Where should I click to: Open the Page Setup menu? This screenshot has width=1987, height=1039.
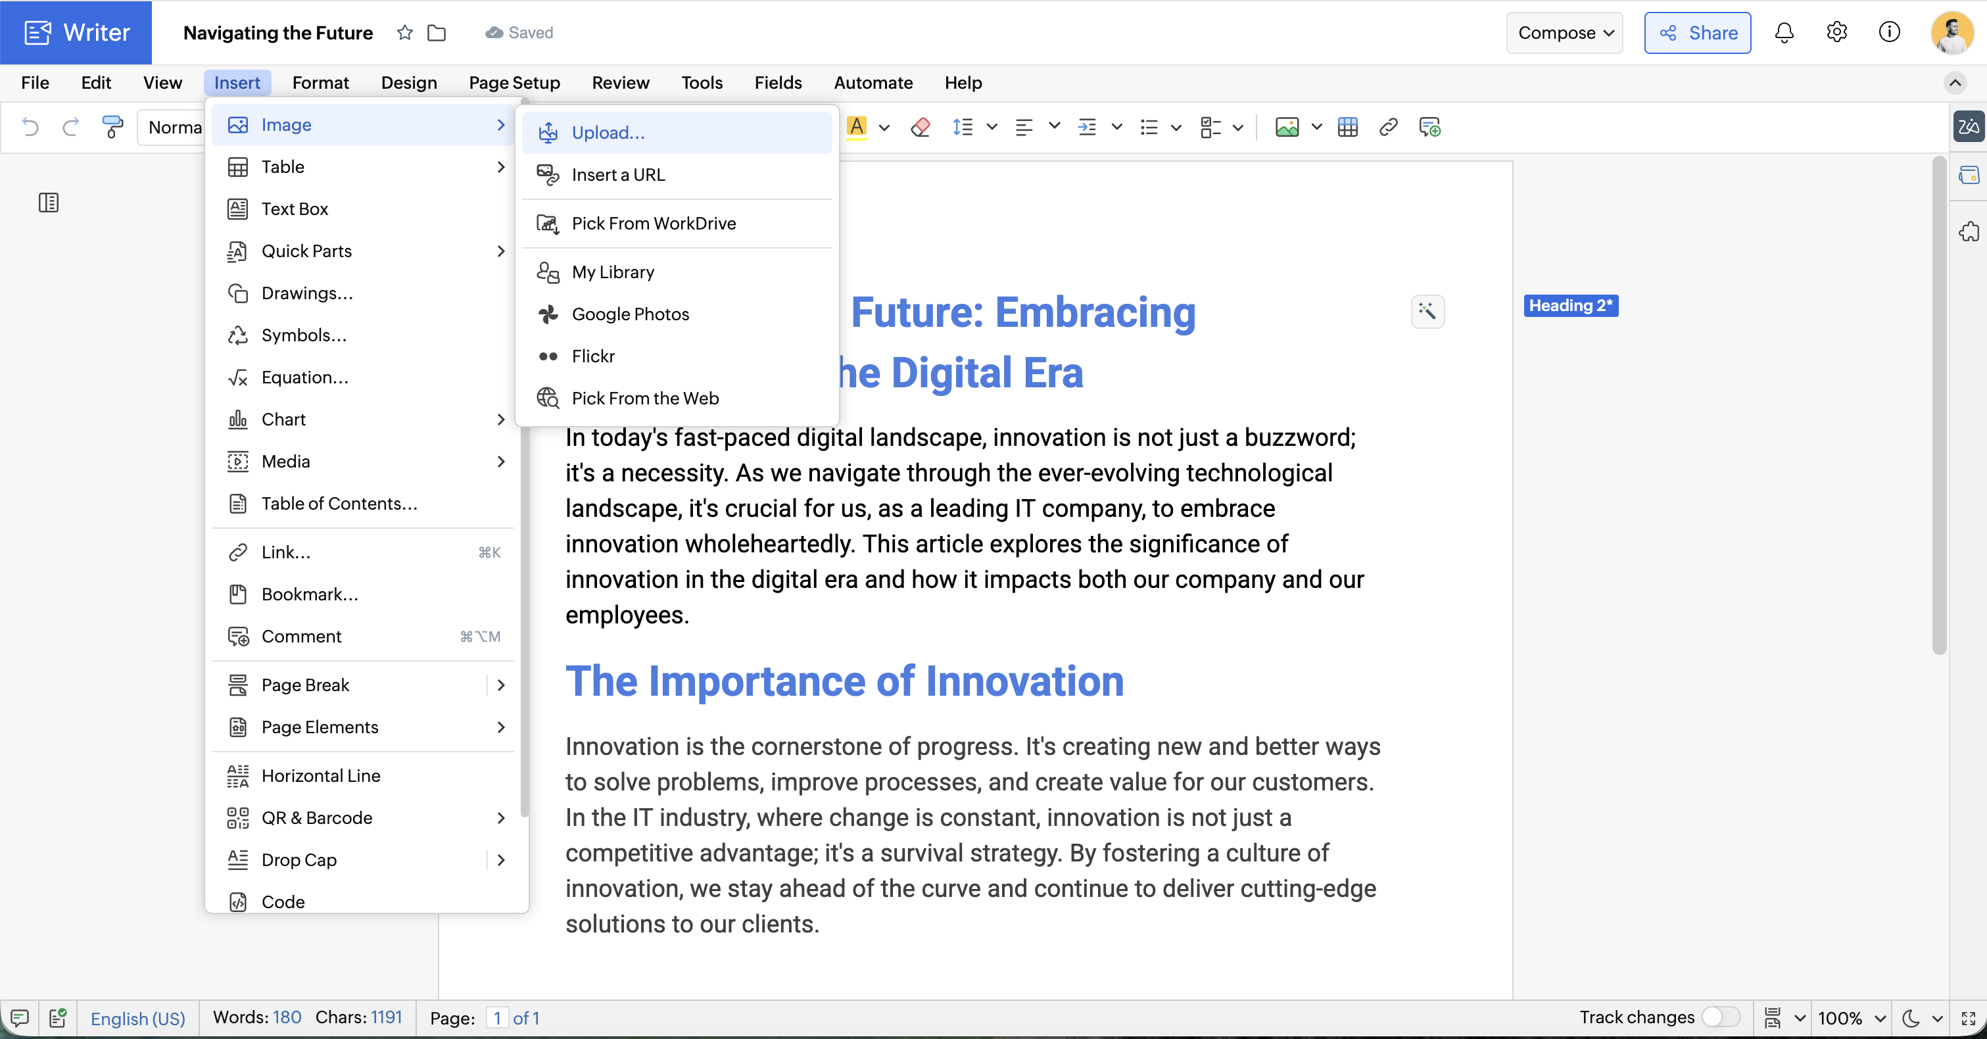tap(514, 83)
